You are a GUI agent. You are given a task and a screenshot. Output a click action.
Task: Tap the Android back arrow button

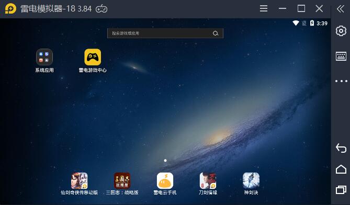pos(341,148)
